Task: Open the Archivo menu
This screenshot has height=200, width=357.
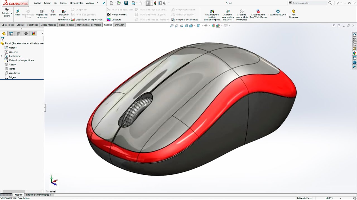Action: [37, 3]
